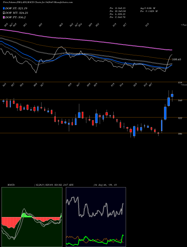Screen dimensions: 187x247
Task: Click the Pre V: 1.028 M value
Action: click(x=149, y=11)
